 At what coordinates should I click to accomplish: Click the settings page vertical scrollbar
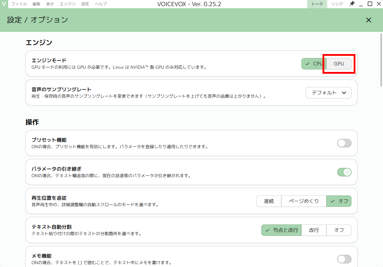click(x=381, y=60)
